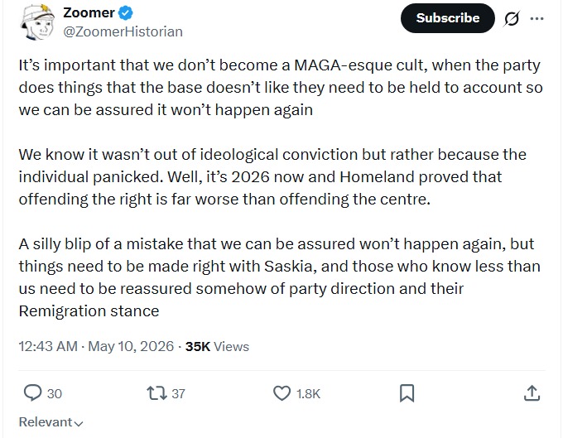
Task: Click the repost arrows icon
Action: pos(157,393)
